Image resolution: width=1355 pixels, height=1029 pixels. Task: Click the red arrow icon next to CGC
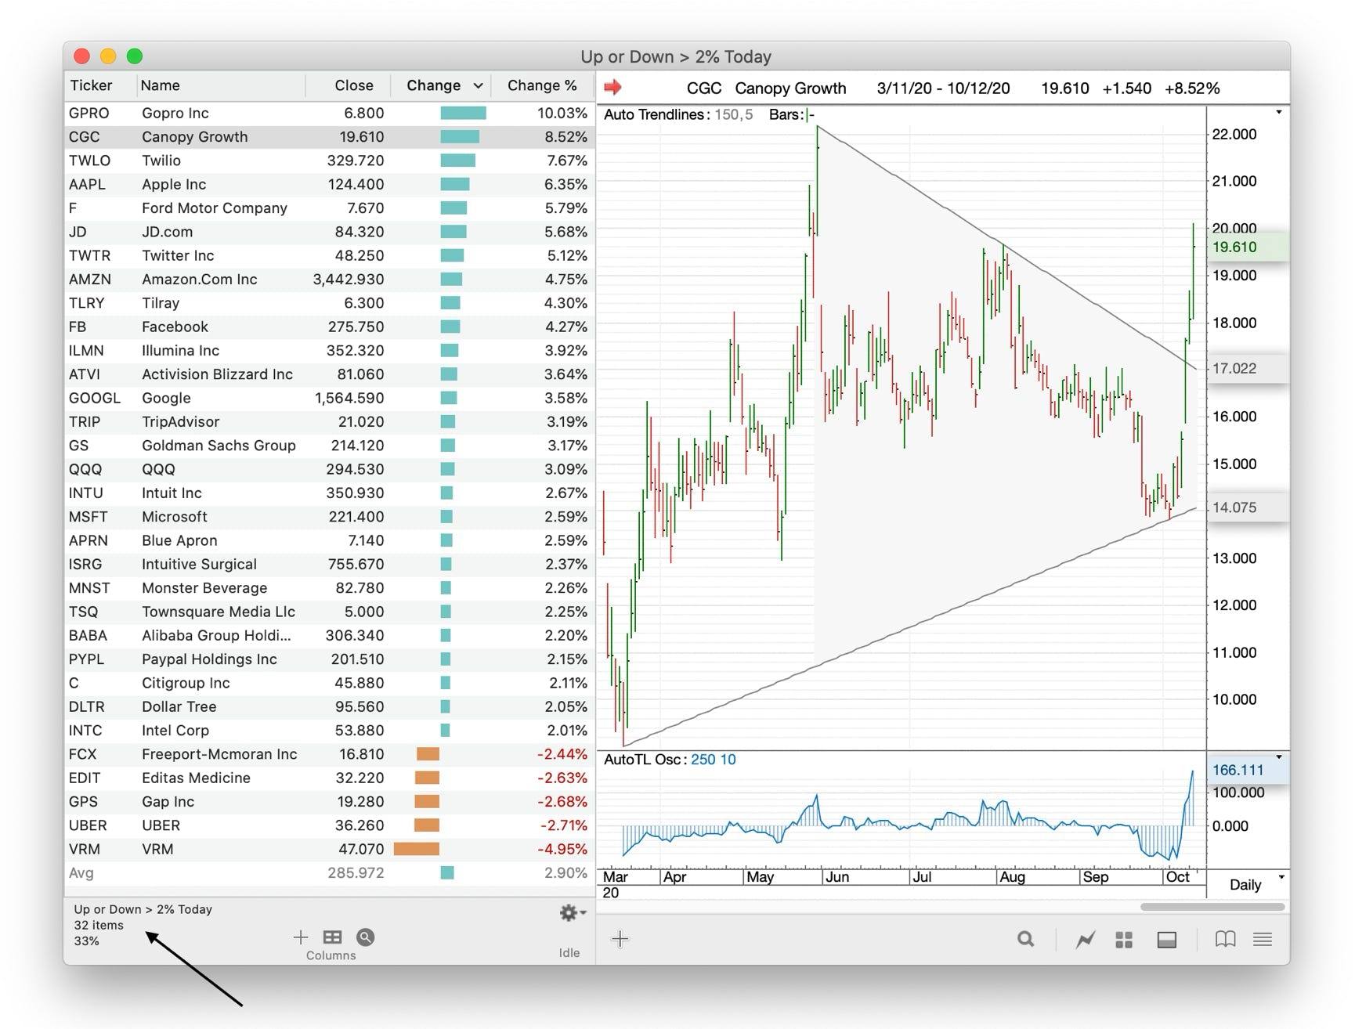(x=615, y=88)
